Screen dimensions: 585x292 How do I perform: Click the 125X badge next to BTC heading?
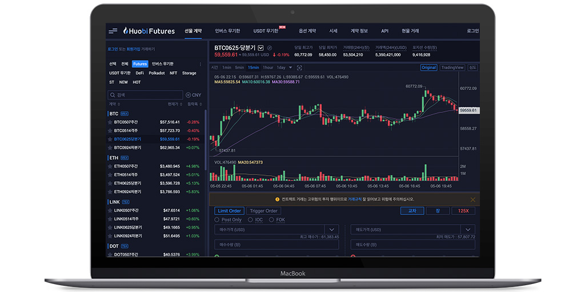coord(125,113)
